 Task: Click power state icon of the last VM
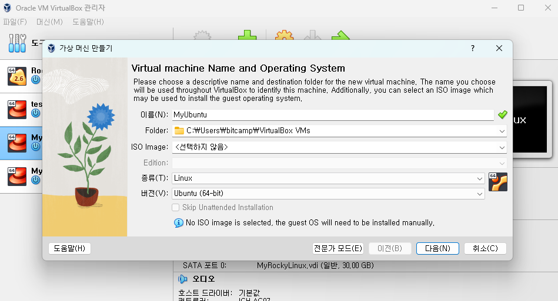pyautogui.click(x=36, y=180)
